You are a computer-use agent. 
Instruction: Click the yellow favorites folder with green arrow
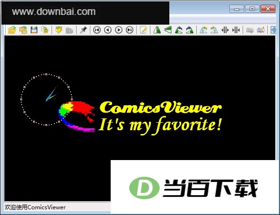[59, 30]
